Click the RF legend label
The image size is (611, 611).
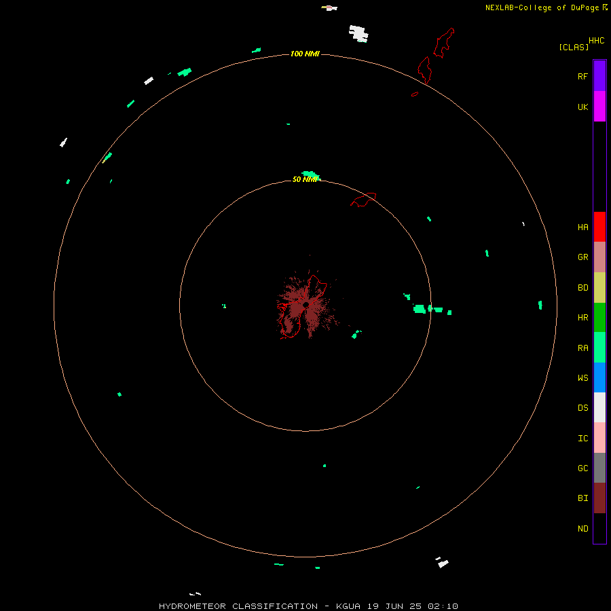582,76
